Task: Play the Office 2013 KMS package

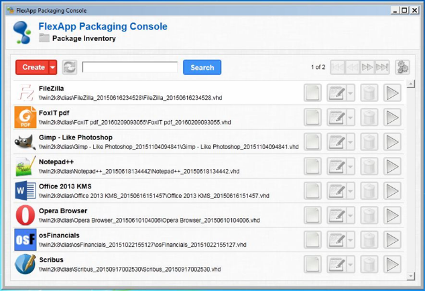Action: [x=392, y=191]
